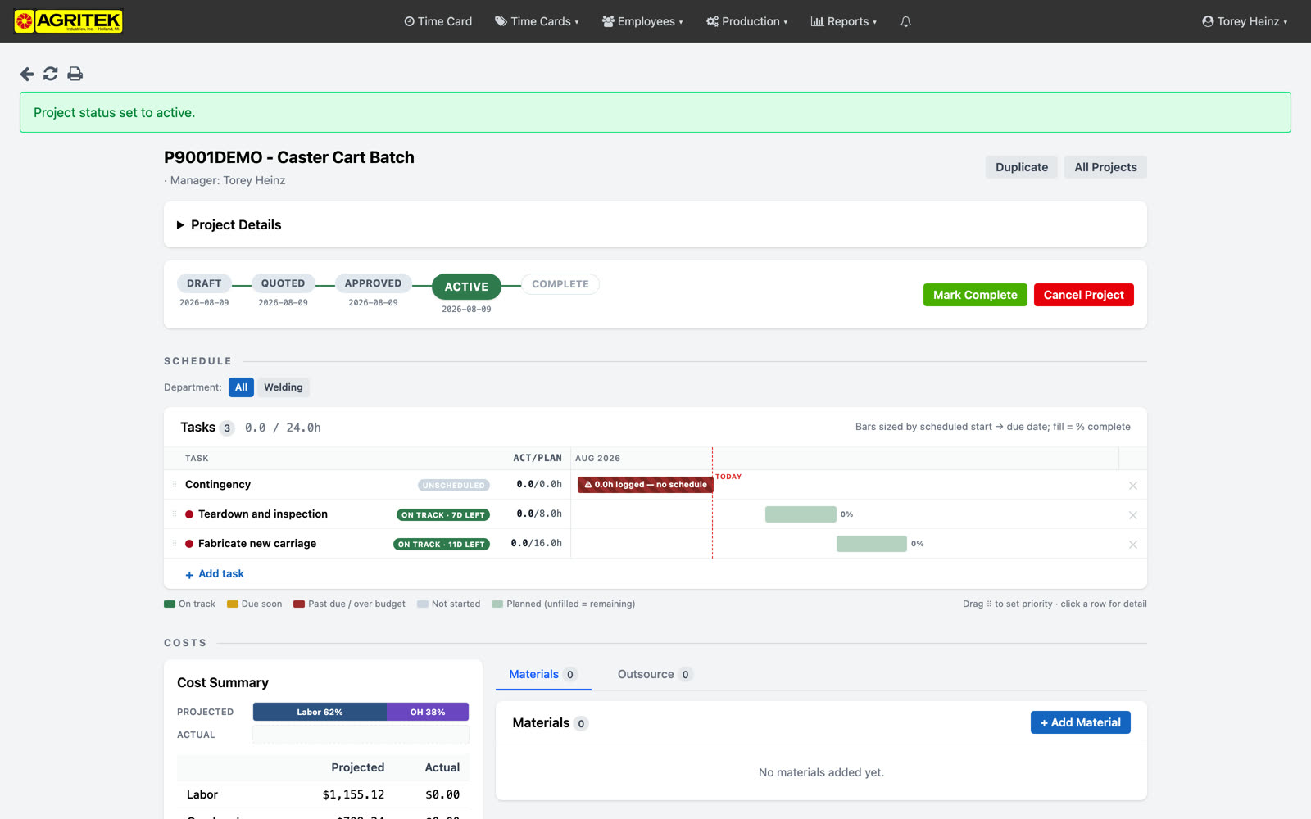Open the notifications bell

tap(905, 21)
